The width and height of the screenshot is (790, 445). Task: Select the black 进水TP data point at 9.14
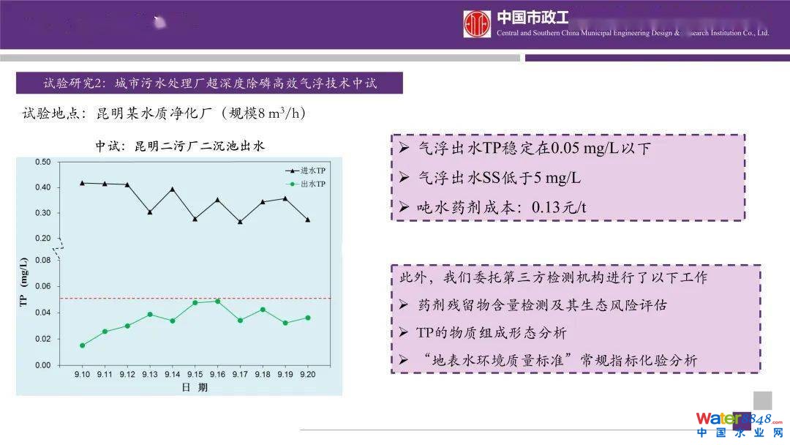pyautogui.click(x=173, y=189)
